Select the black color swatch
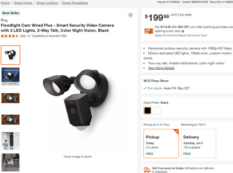 (x=147, y=110)
